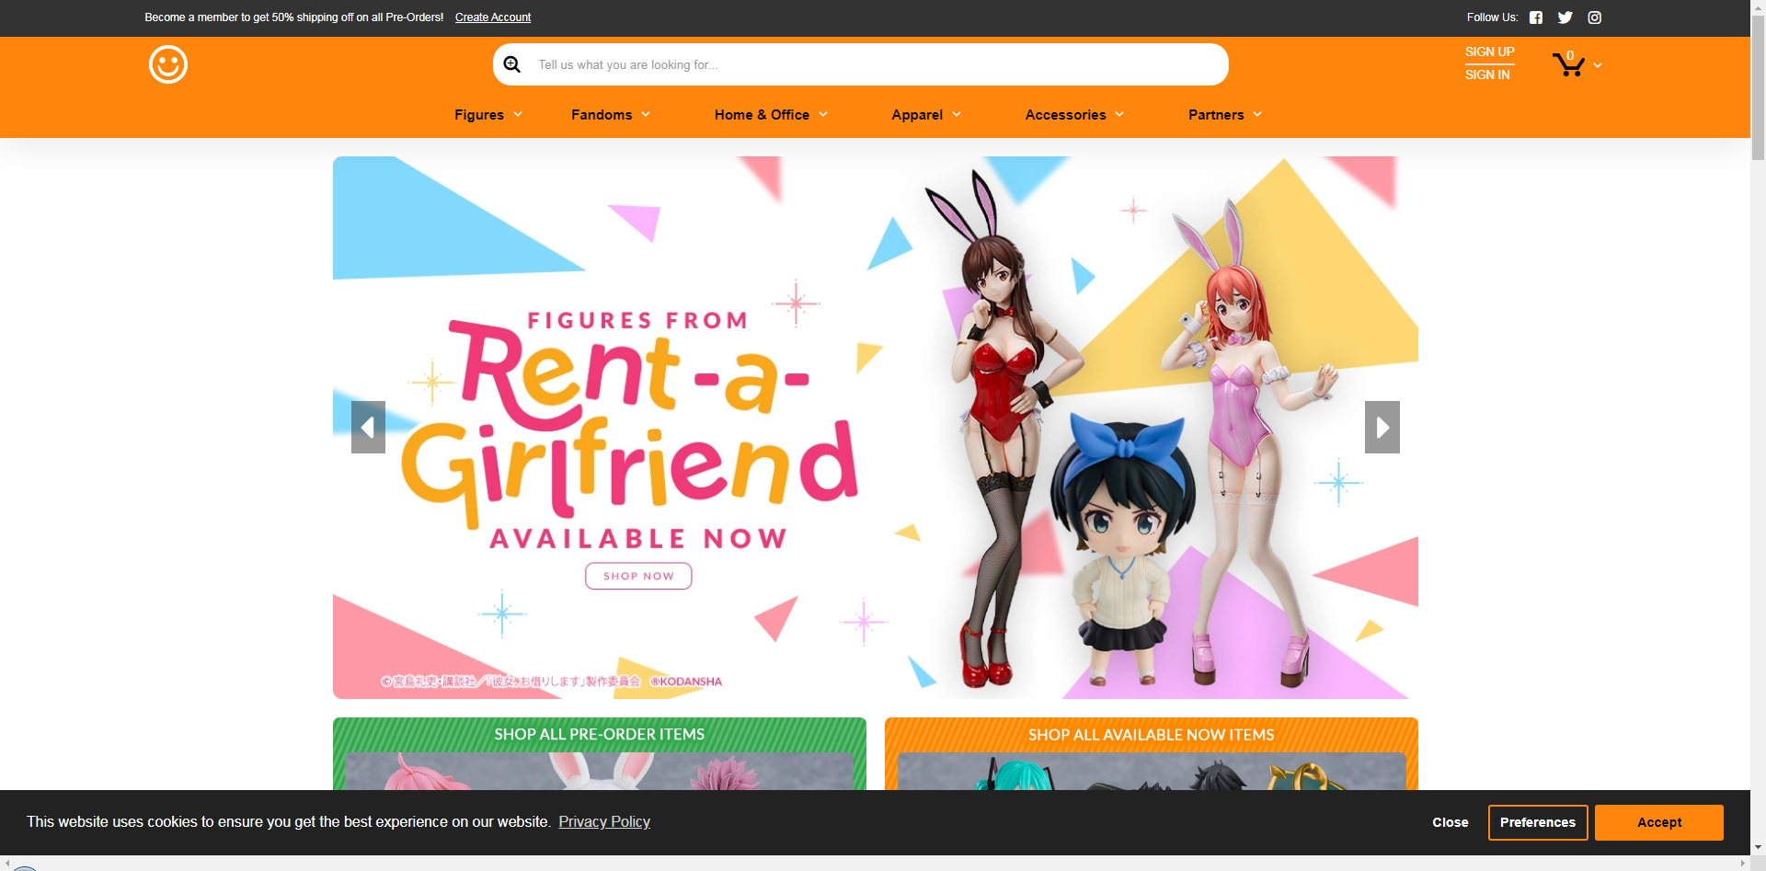1766x871 pixels.
Task: Open the Instagram profile icon
Action: coord(1594,17)
